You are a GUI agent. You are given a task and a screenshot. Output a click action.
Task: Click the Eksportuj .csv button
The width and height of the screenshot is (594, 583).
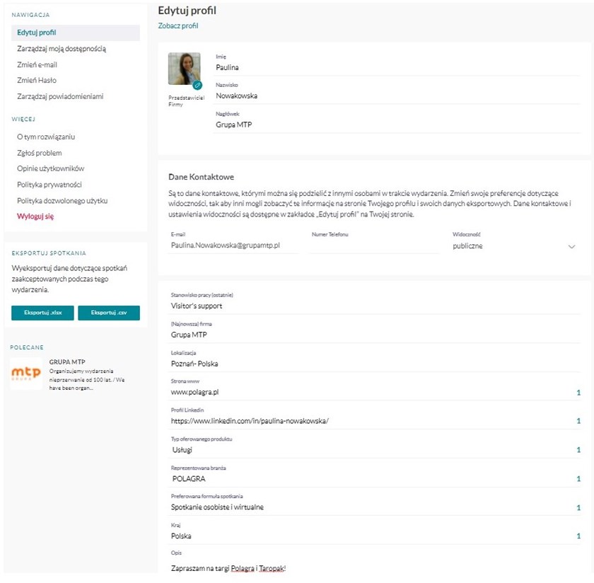109,313
